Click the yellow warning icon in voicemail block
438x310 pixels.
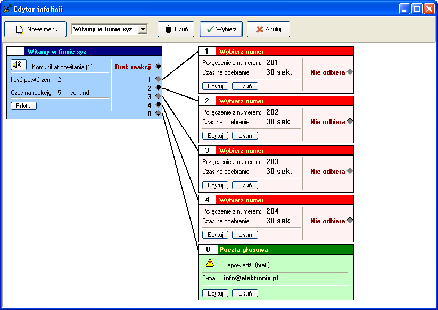click(x=210, y=263)
